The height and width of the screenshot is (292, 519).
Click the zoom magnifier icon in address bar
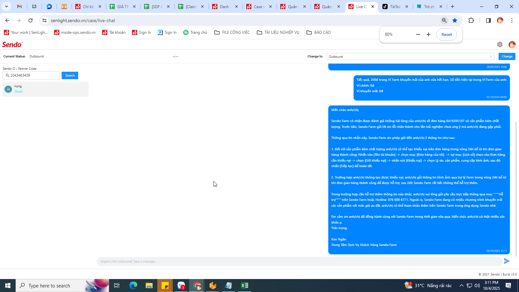coord(444,20)
